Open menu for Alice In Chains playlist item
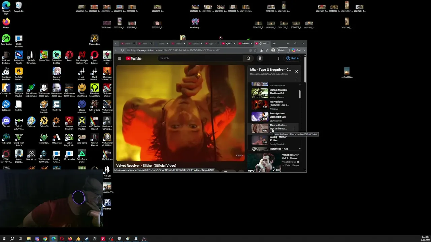The width and height of the screenshot is (431, 242). pyautogui.click(x=294, y=129)
